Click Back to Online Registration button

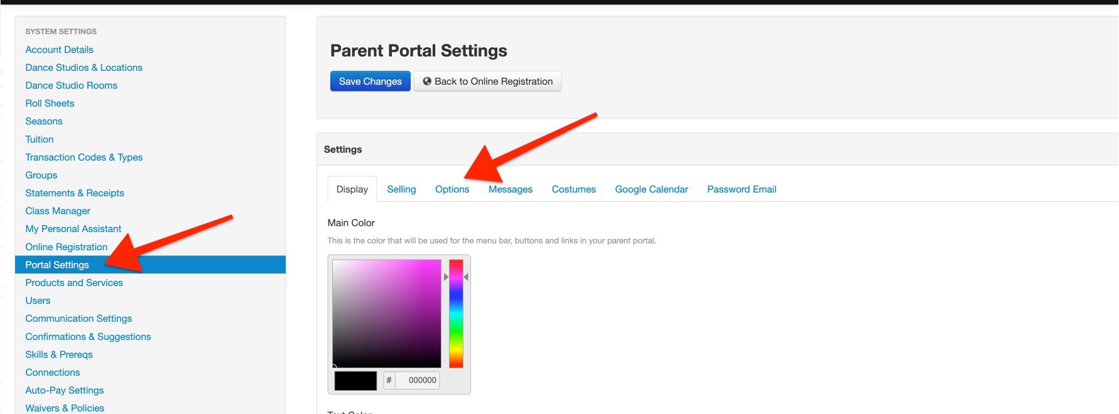coord(487,82)
